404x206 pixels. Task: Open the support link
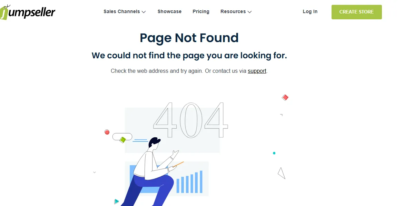tap(257, 71)
